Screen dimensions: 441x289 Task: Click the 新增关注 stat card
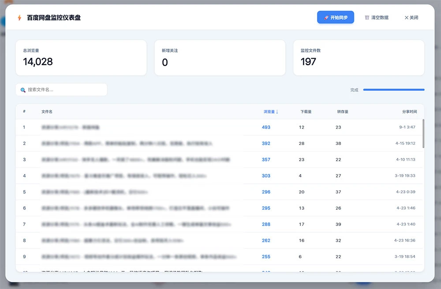(x=220, y=58)
